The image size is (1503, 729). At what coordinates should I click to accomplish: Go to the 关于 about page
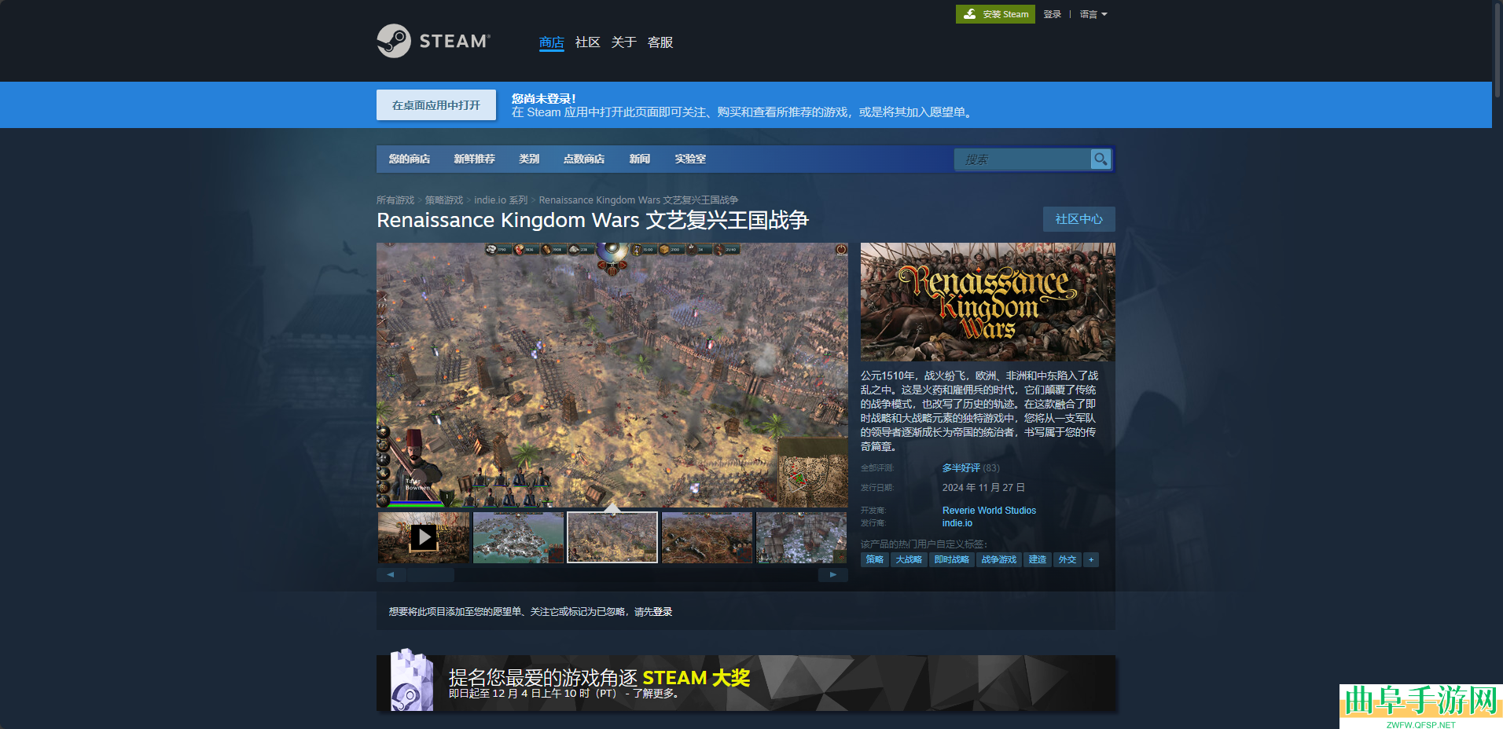(x=623, y=42)
